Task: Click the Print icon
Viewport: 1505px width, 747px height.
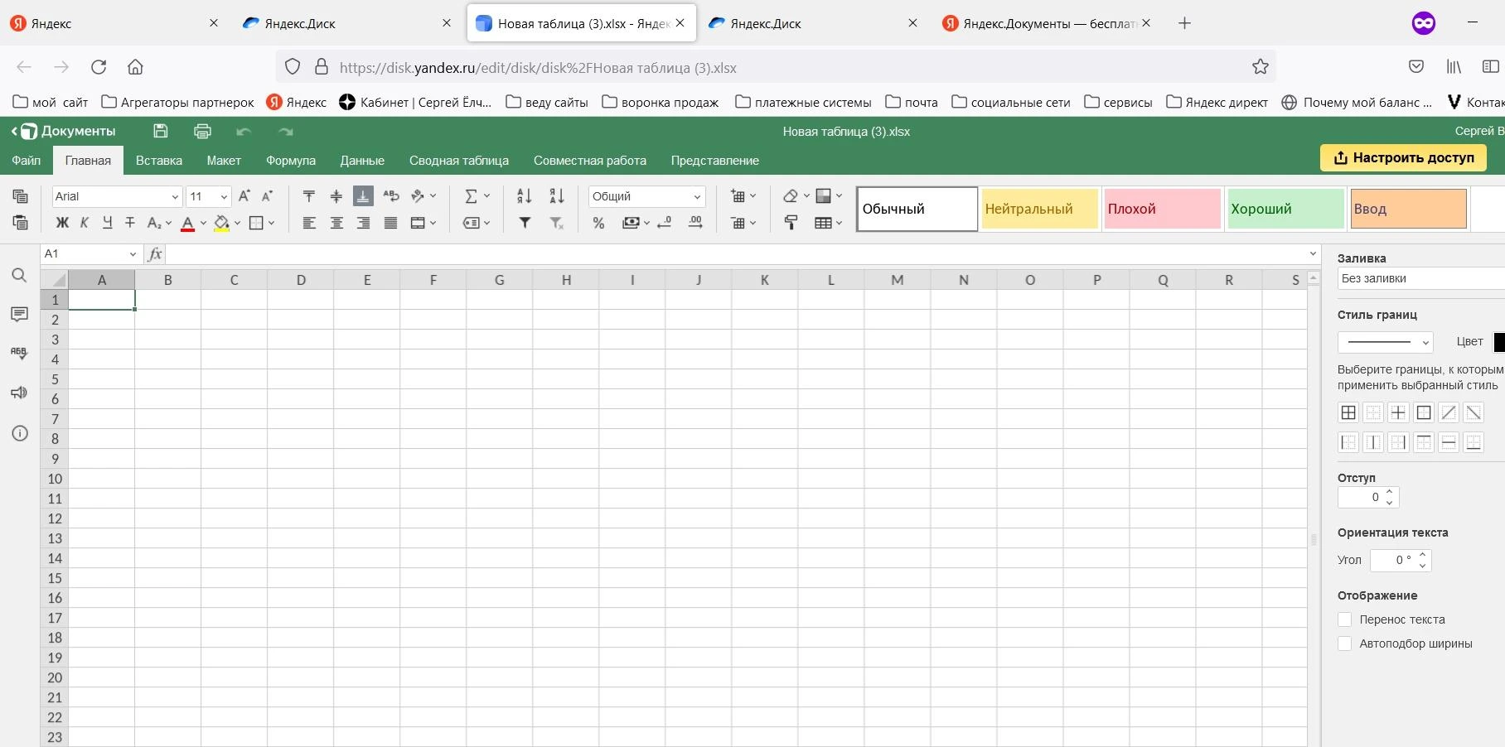Action: [x=202, y=131]
